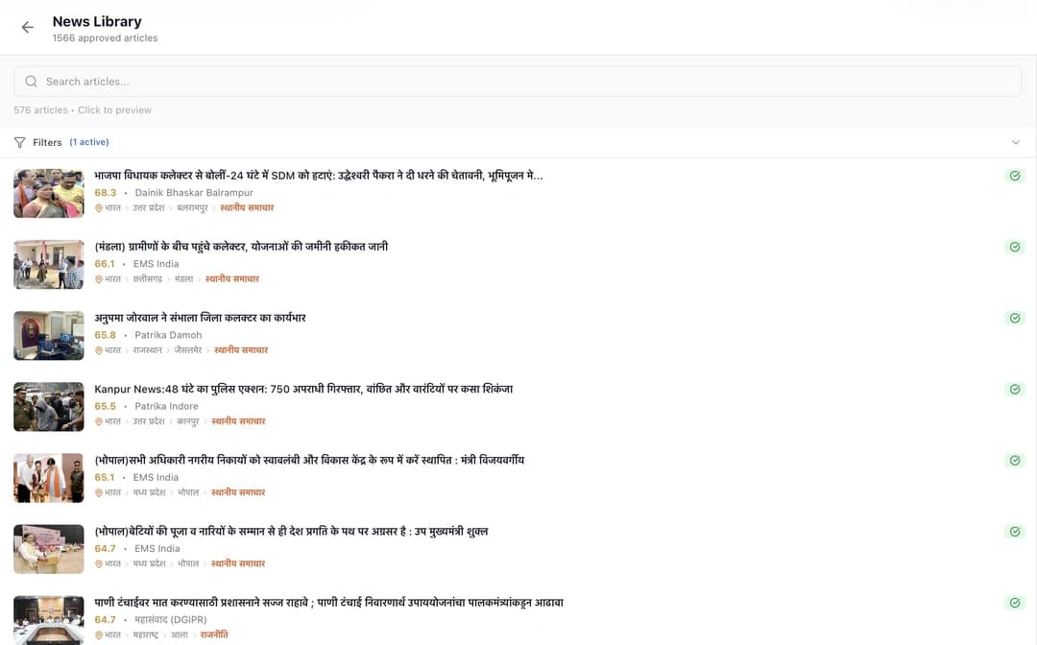Click the pin icon on the Kanpur News article
Viewport: 1037px width, 645px height.
pos(99,420)
